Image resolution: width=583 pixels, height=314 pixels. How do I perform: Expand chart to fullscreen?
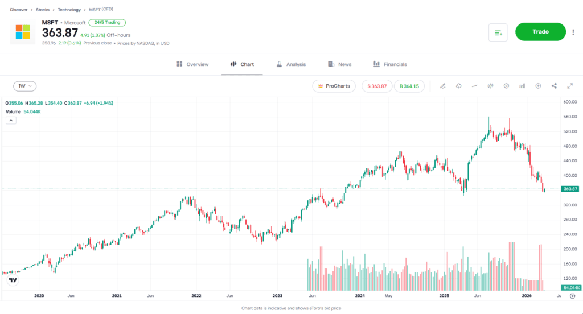pyautogui.click(x=570, y=86)
